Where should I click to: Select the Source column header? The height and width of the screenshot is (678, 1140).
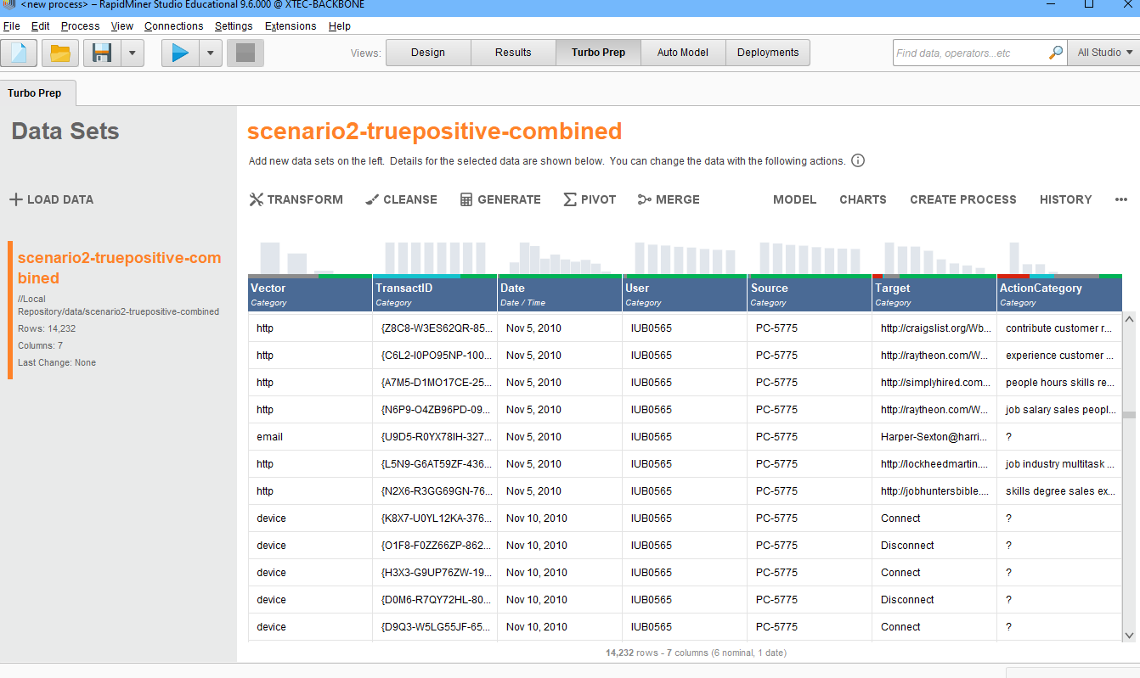(x=810, y=294)
